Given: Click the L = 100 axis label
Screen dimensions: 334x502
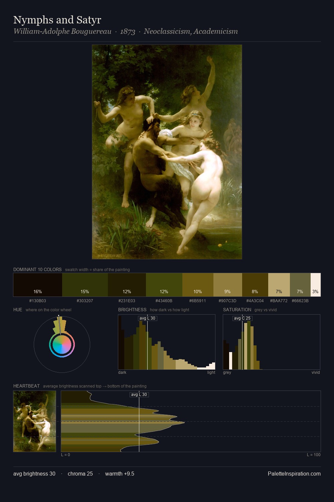Looking at the screenshot, I should coord(314,455).
